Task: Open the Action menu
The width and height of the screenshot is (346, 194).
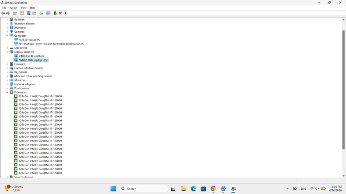Action: (x=13, y=8)
